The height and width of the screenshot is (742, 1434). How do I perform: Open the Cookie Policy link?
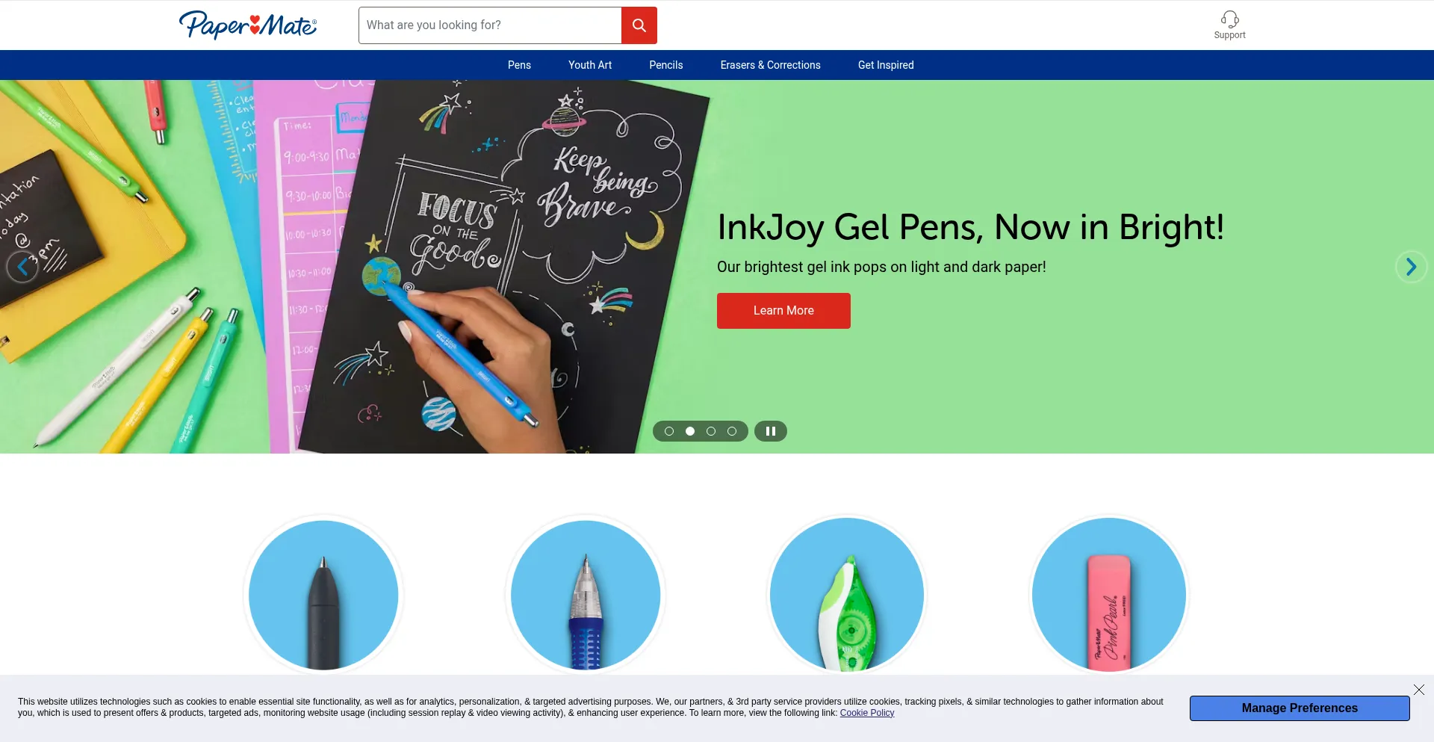click(x=866, y=713)
